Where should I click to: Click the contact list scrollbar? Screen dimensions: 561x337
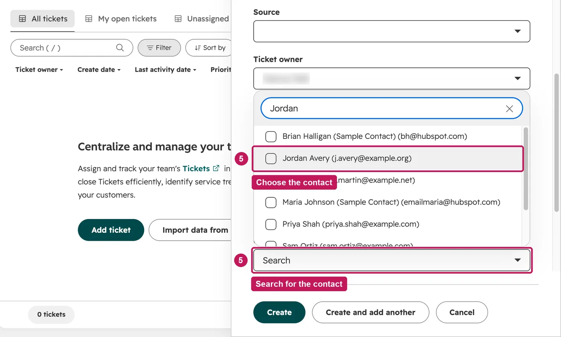coord(526,168)
